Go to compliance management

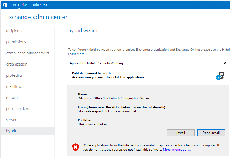tap(27, 53)
